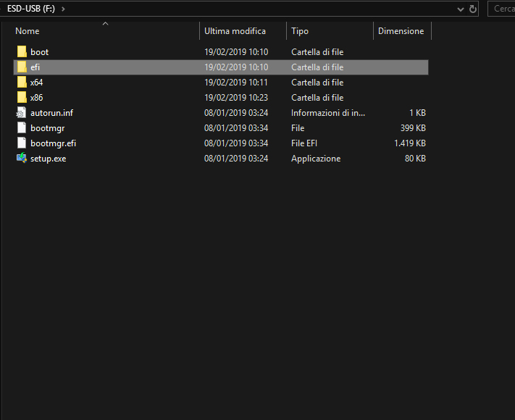Click Cartella di file in the x86 row
The image size is (515, 420).
pyautogui.click(x=317, y=98)
